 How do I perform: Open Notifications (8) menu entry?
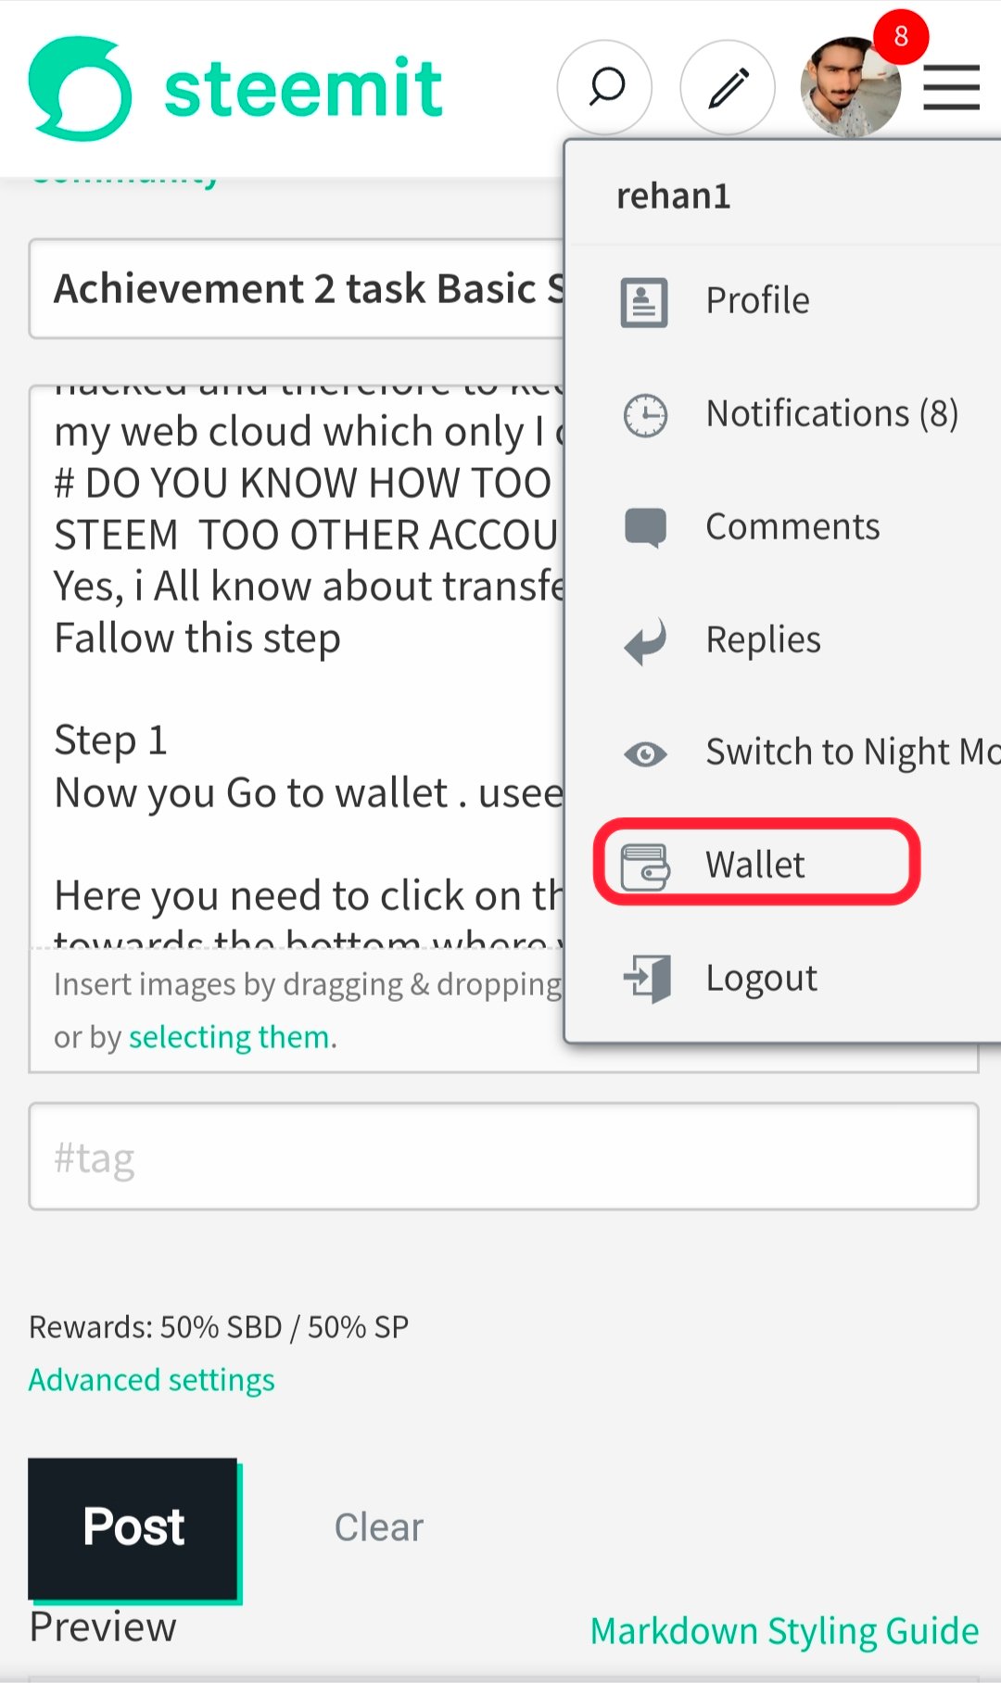[830, 414]
